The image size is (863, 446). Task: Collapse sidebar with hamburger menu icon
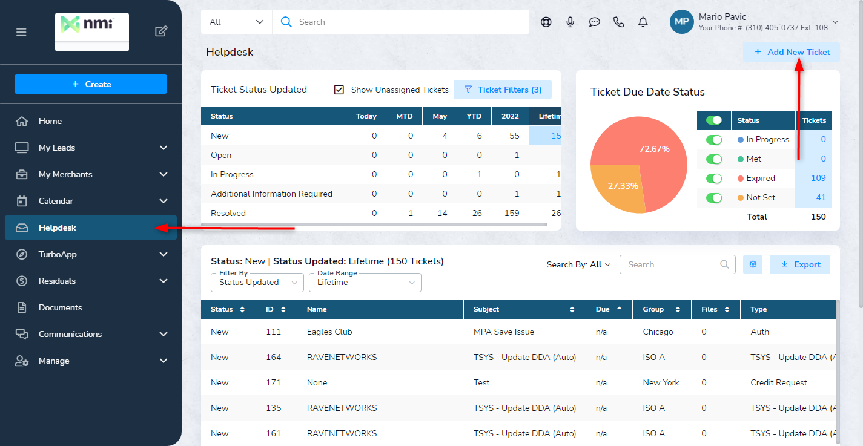click(21, 32)
